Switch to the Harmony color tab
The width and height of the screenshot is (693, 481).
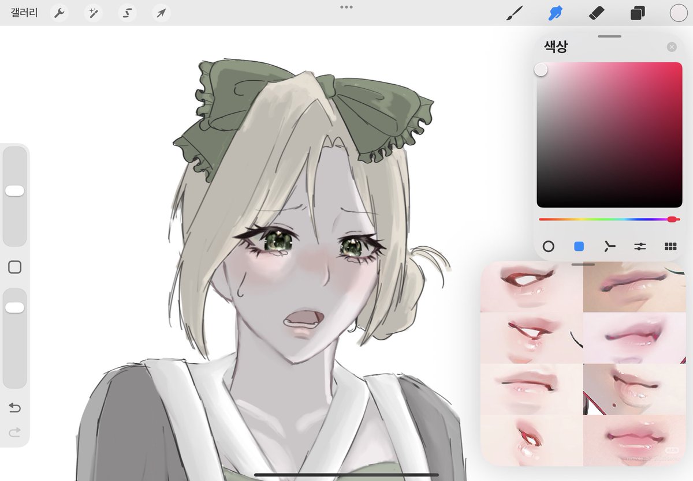610,246
